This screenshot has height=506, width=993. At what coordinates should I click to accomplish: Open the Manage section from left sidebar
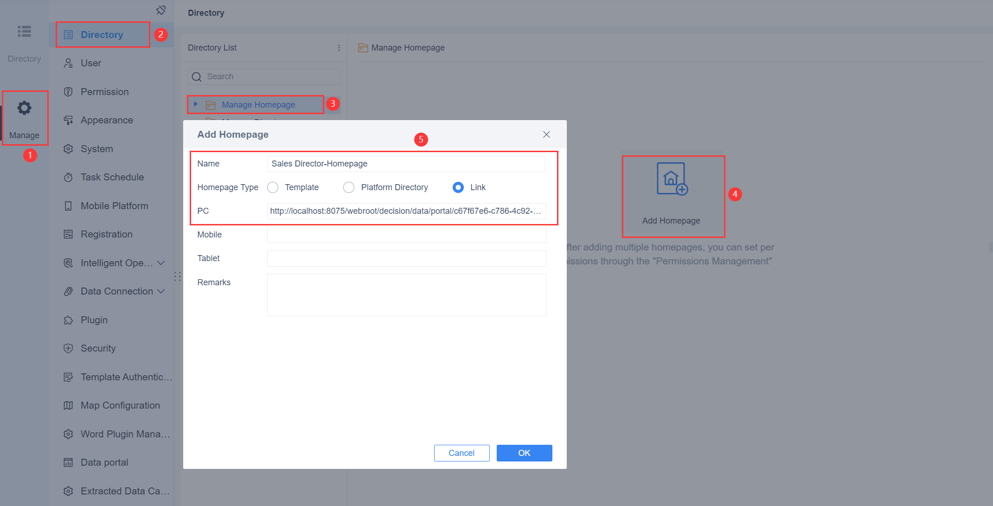point(24,116)
